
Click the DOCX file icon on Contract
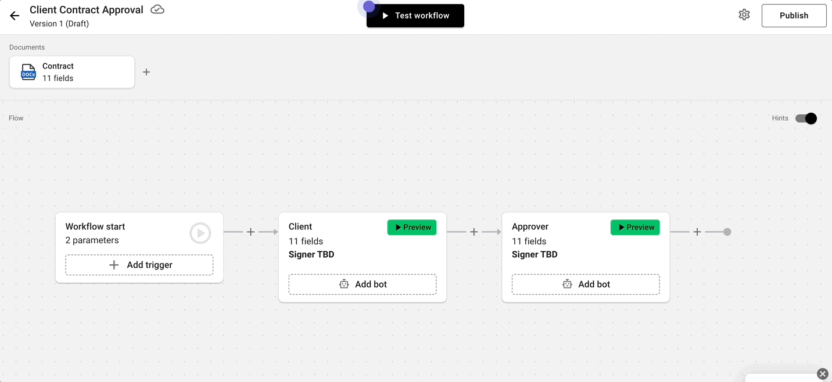point(28,72)
